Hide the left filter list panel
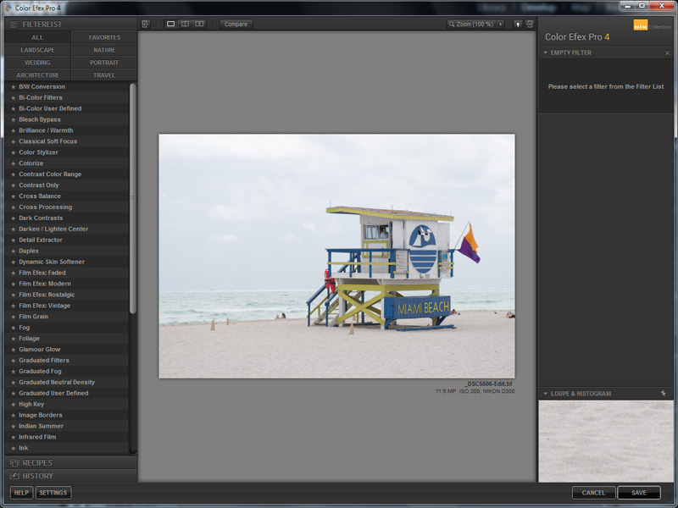 146,25
